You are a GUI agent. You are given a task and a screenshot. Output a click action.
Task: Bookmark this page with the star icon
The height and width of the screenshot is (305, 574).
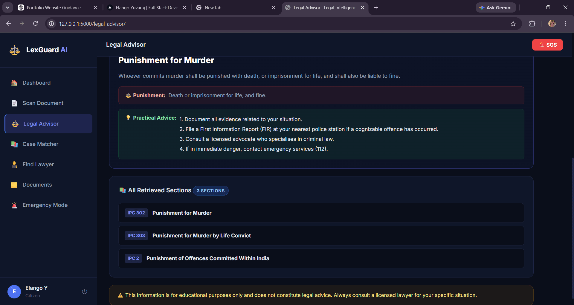(x=513, y=24)
